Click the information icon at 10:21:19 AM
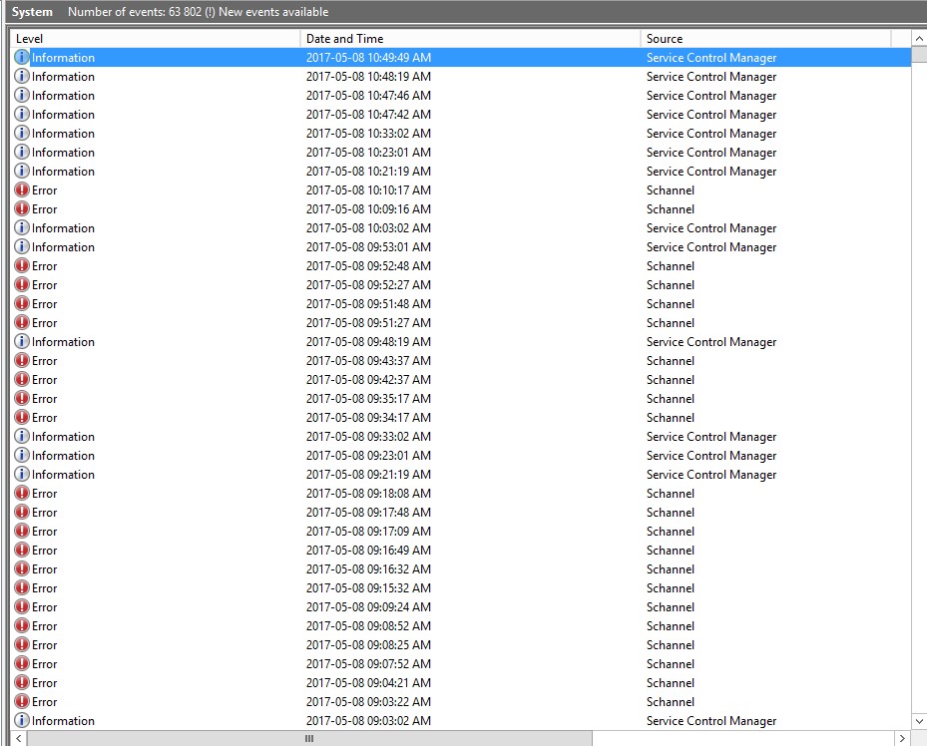This screenshot has width=927, height=746. tap(22, 171)
